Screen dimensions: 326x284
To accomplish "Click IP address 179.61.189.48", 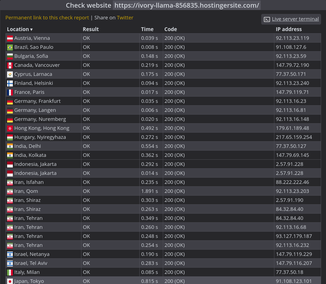I will coord(292,128).
